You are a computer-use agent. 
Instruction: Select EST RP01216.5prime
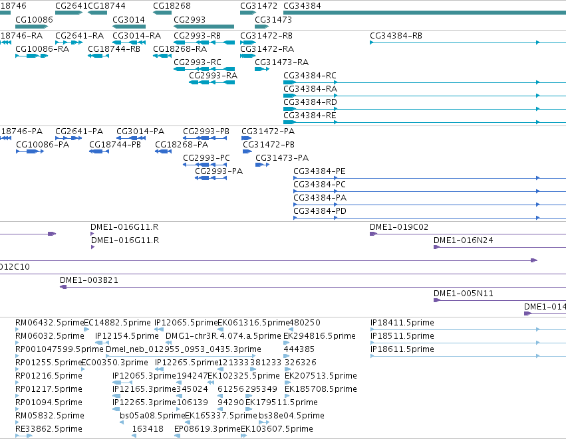pyautogui.click(x=17, y=383)
